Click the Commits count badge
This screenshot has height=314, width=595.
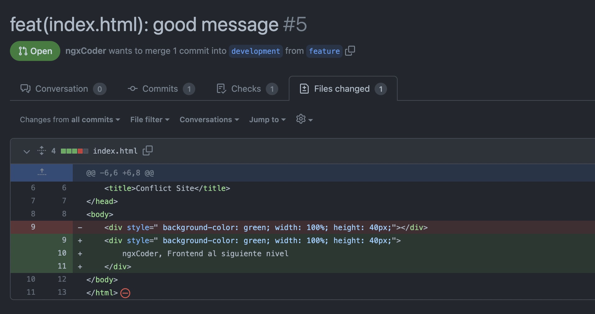point(189,89)
